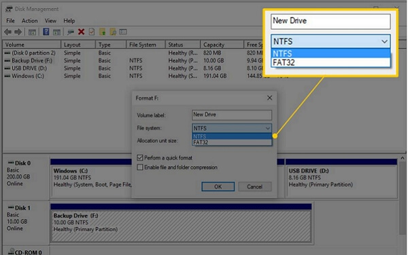Click the folder with magnifier icon
The height and width of the screenshot is (255, 408).
[113, 32]
